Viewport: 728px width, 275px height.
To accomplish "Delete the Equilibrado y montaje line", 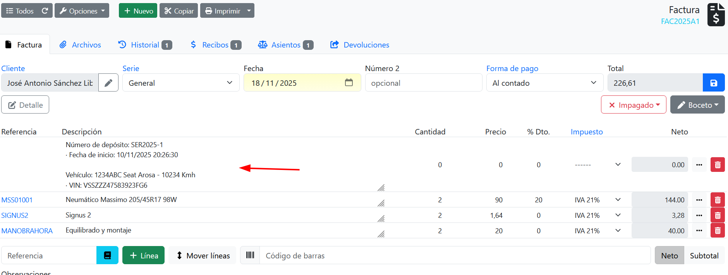I will [x=717, y=231].
